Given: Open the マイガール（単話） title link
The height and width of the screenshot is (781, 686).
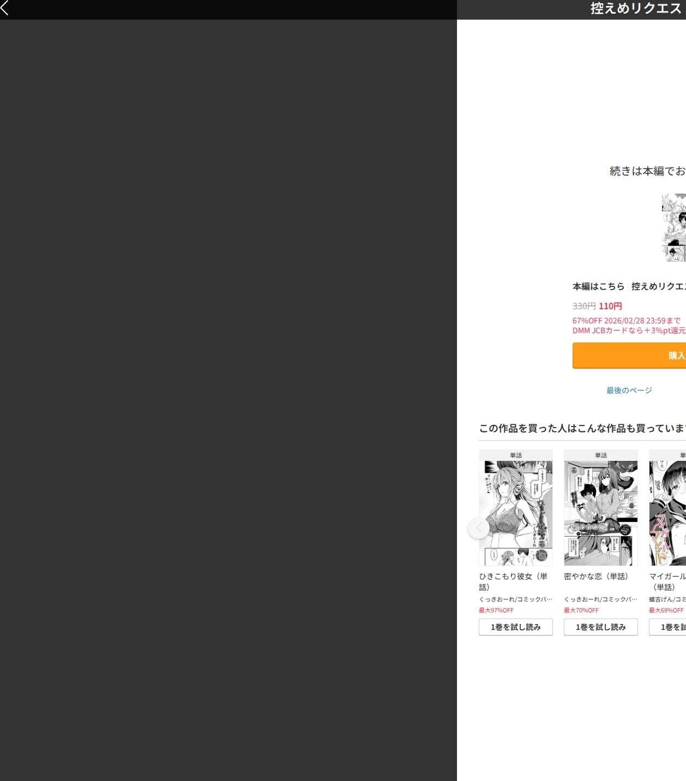Looking at the screenshot, I should click(667, 582).
